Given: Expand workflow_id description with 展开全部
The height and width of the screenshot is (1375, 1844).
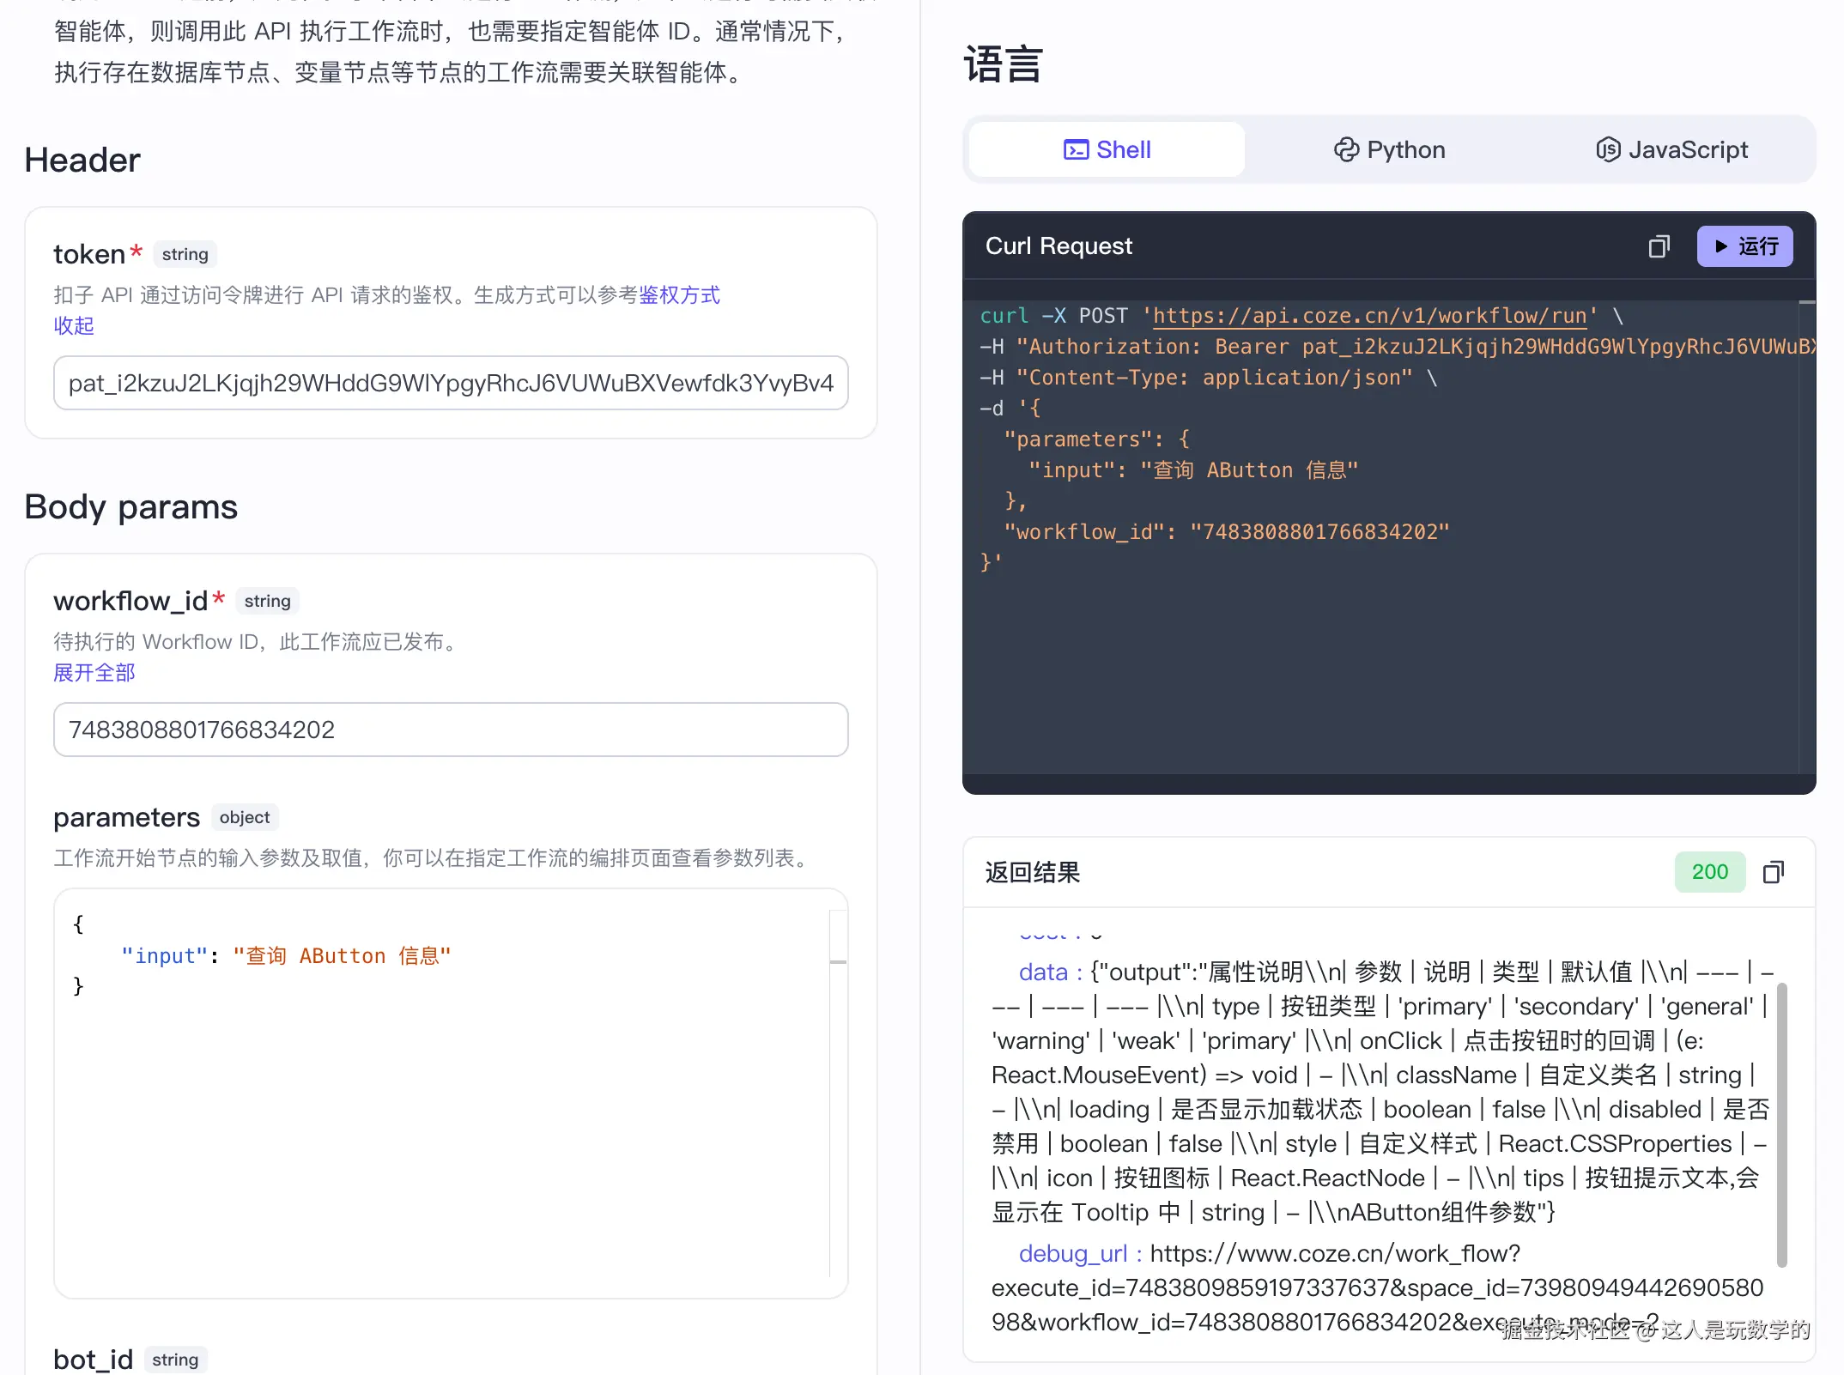Looking at the screenshot, I should point(94,673).
